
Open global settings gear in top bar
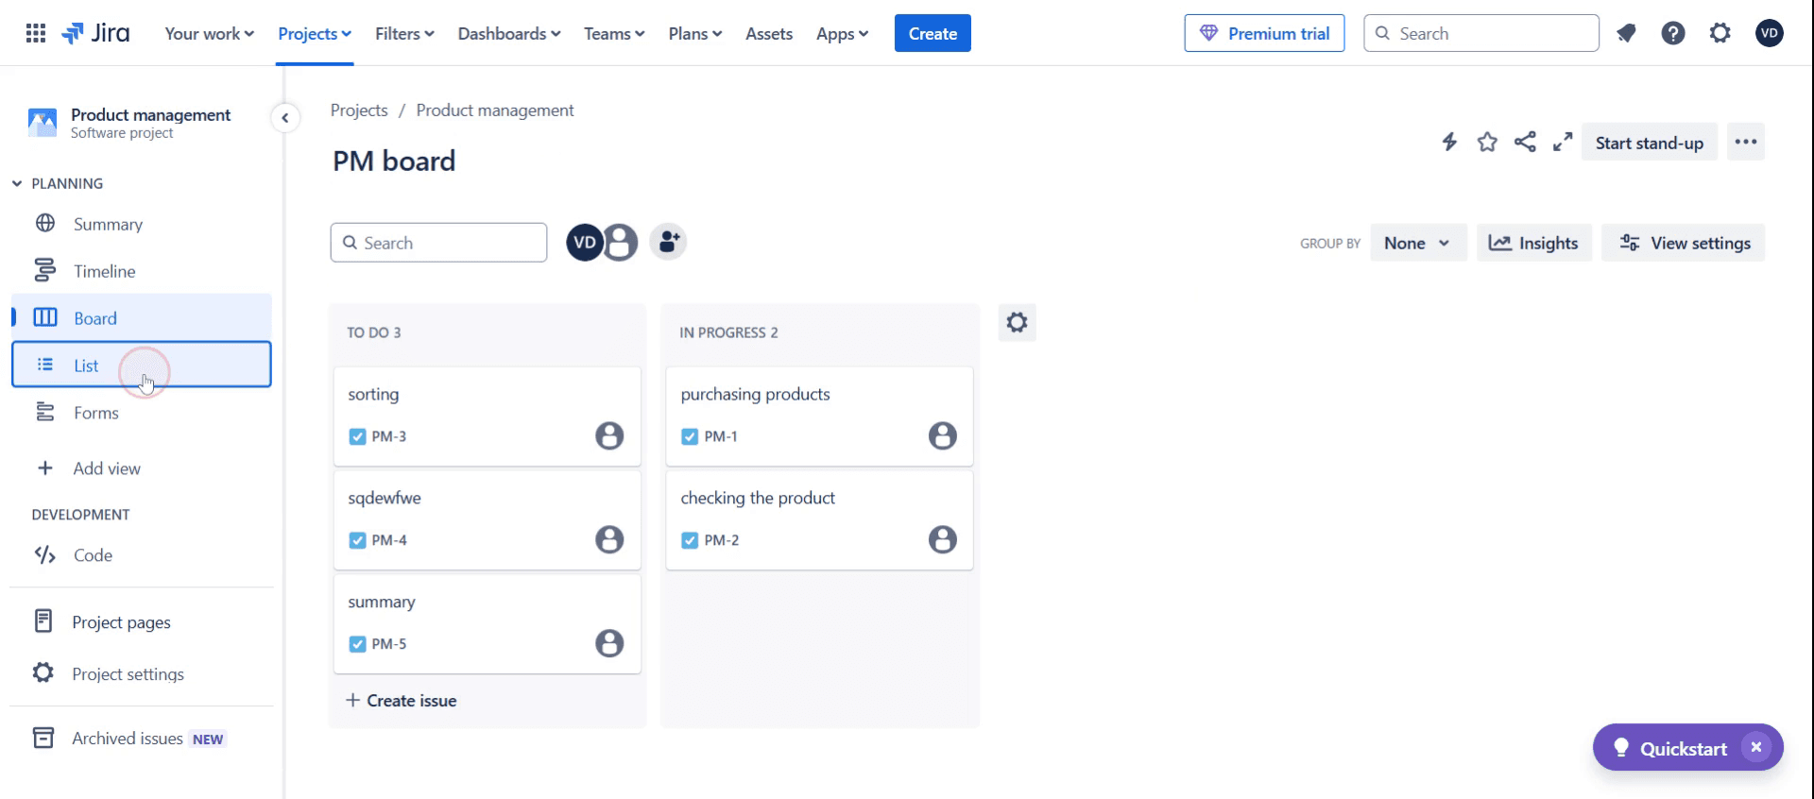coord(1720,34)
